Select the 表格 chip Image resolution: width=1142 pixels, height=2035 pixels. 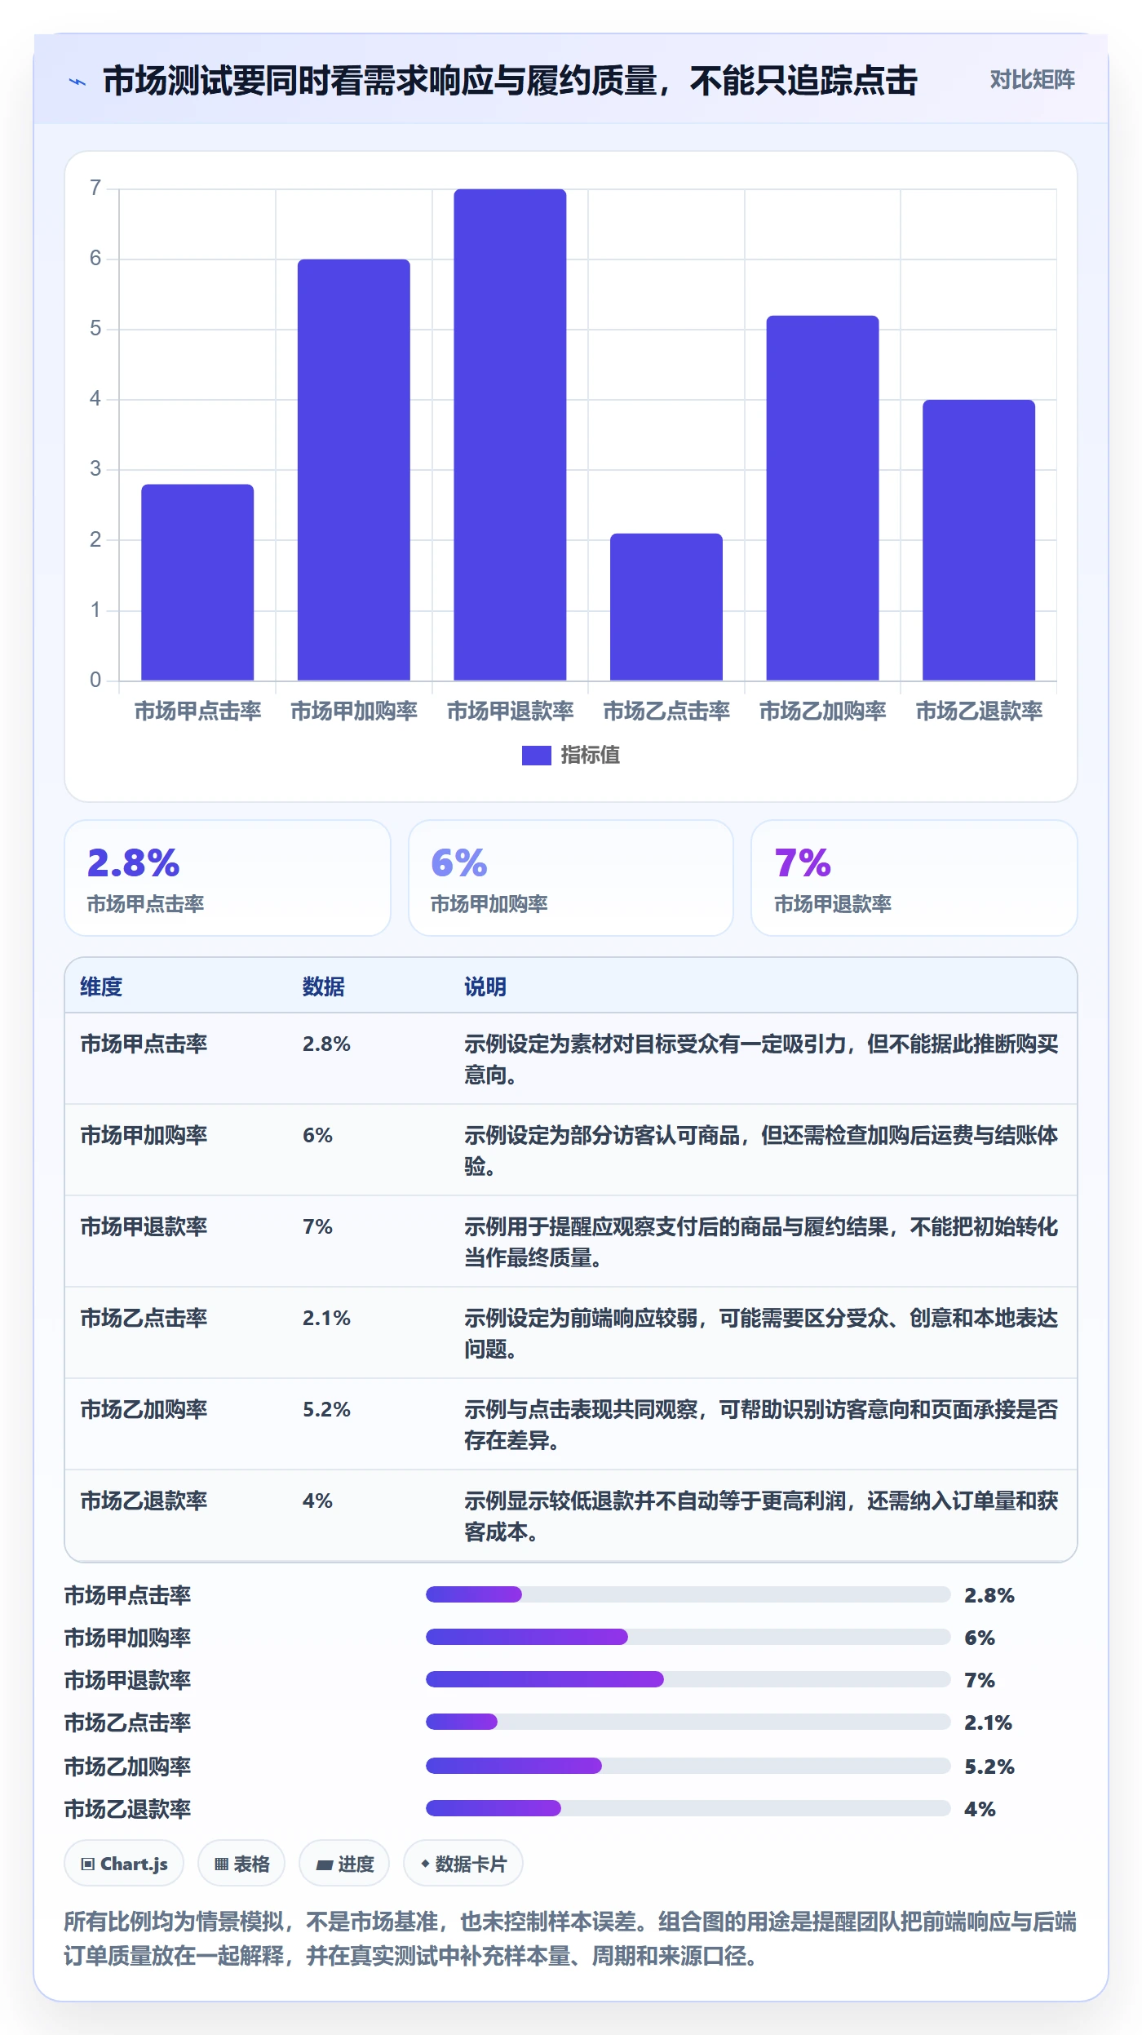pyautogui.click(x=241, y=1864)
